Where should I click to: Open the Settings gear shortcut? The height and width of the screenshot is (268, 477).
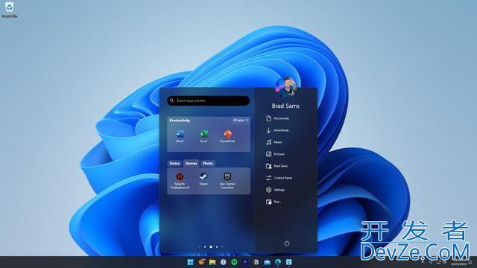275,190
